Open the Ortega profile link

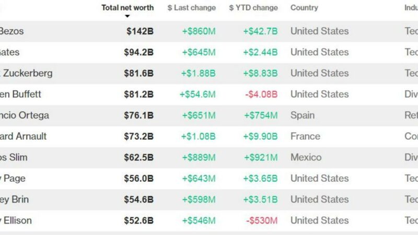(x=25, y=115)
